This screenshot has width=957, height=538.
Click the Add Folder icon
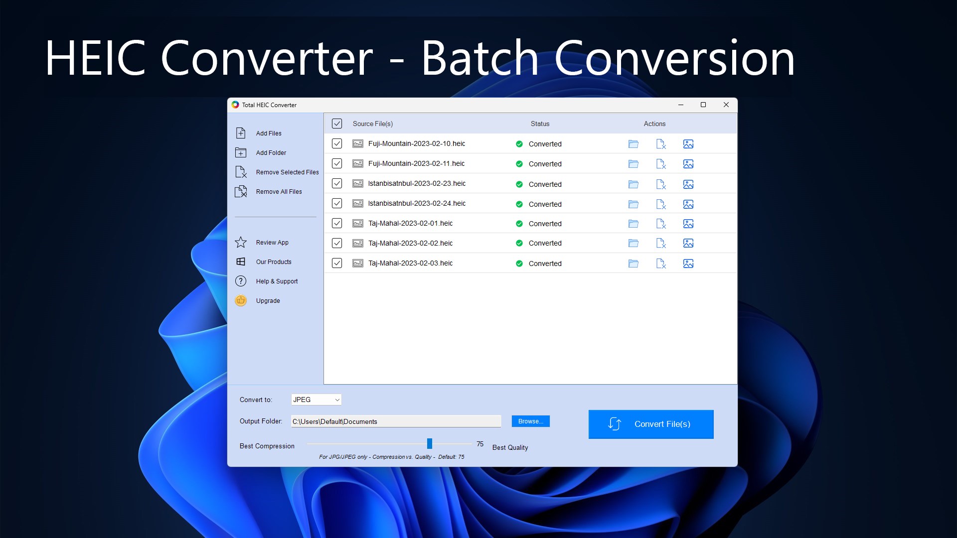pyautogui.click(x=241, y=152)
